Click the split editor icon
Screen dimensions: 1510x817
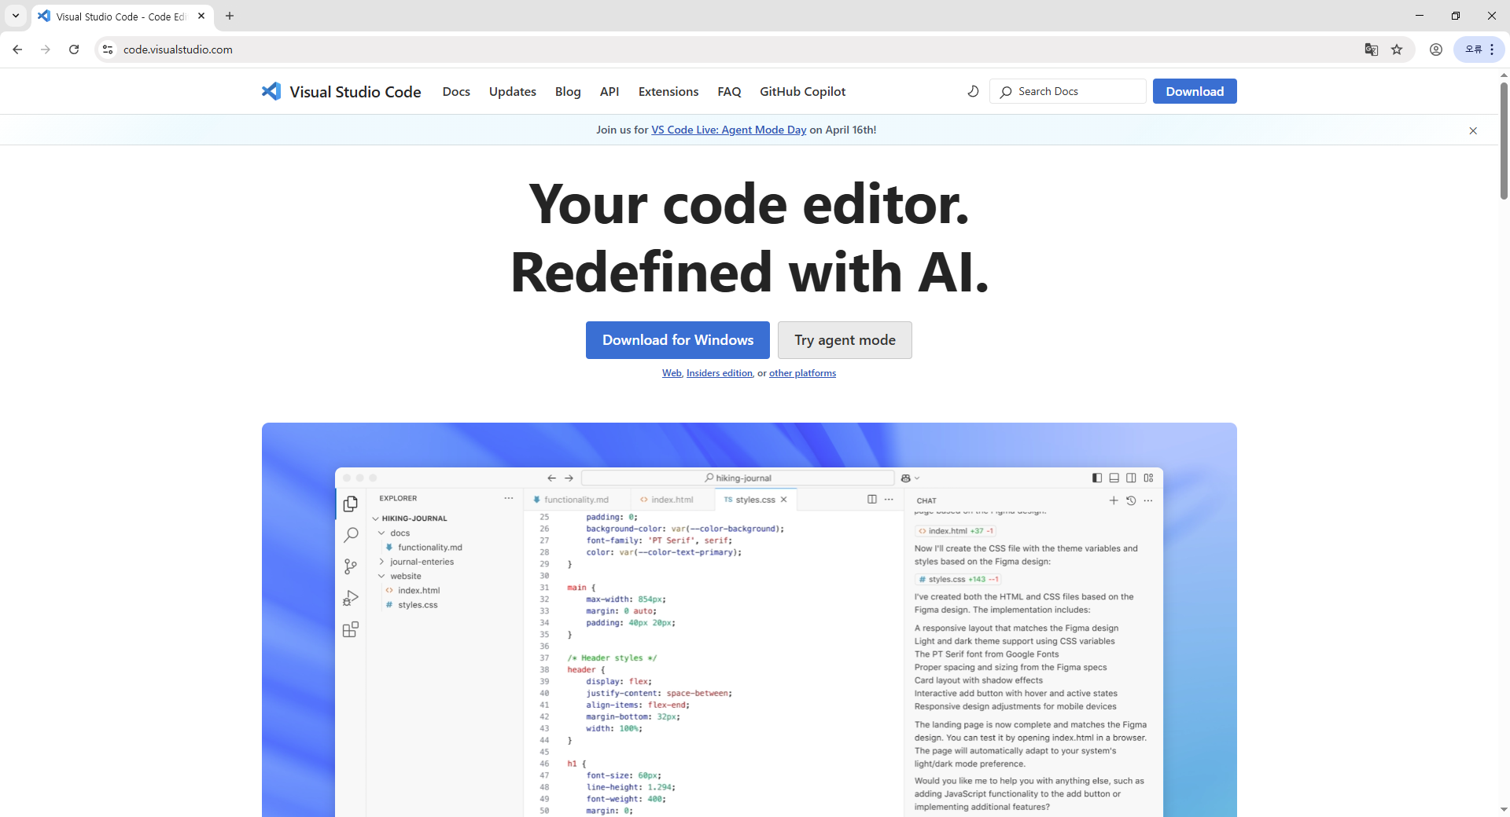871,499
